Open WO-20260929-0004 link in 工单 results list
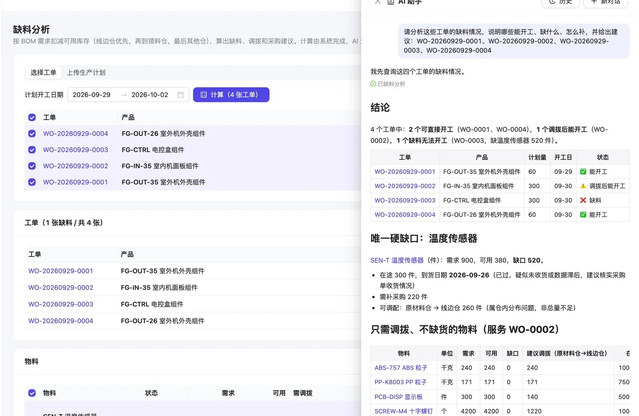 (61, 321)
